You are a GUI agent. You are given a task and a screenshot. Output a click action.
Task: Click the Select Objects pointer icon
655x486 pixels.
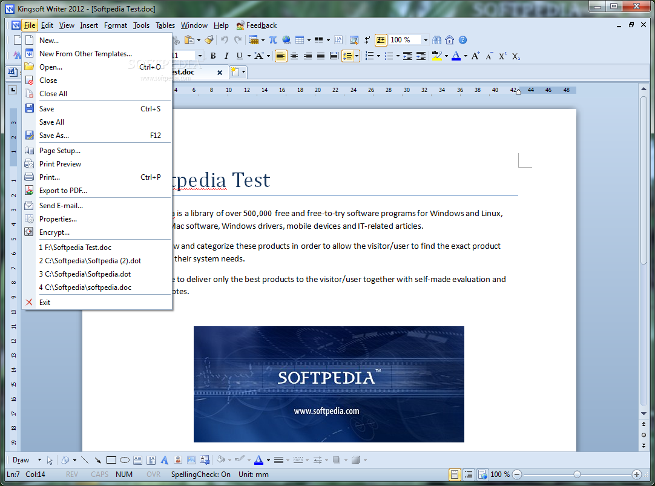point(50,460)
